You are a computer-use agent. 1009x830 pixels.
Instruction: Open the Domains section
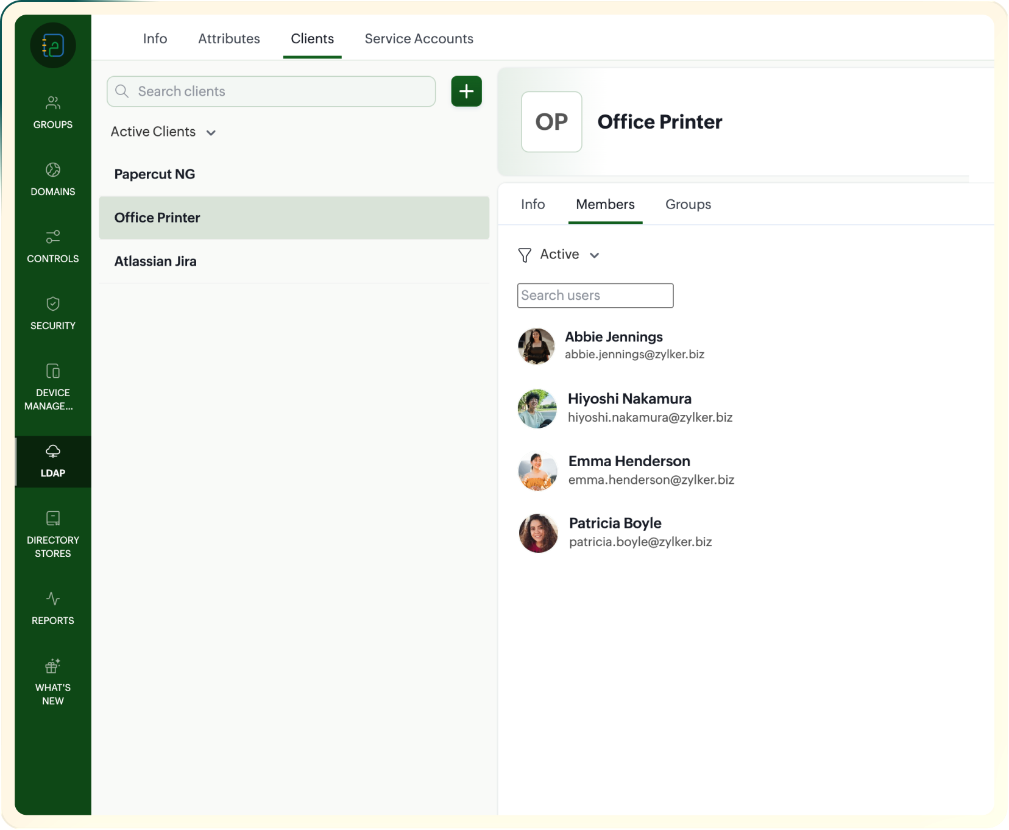pyautogui.click(x=53, y=179)
